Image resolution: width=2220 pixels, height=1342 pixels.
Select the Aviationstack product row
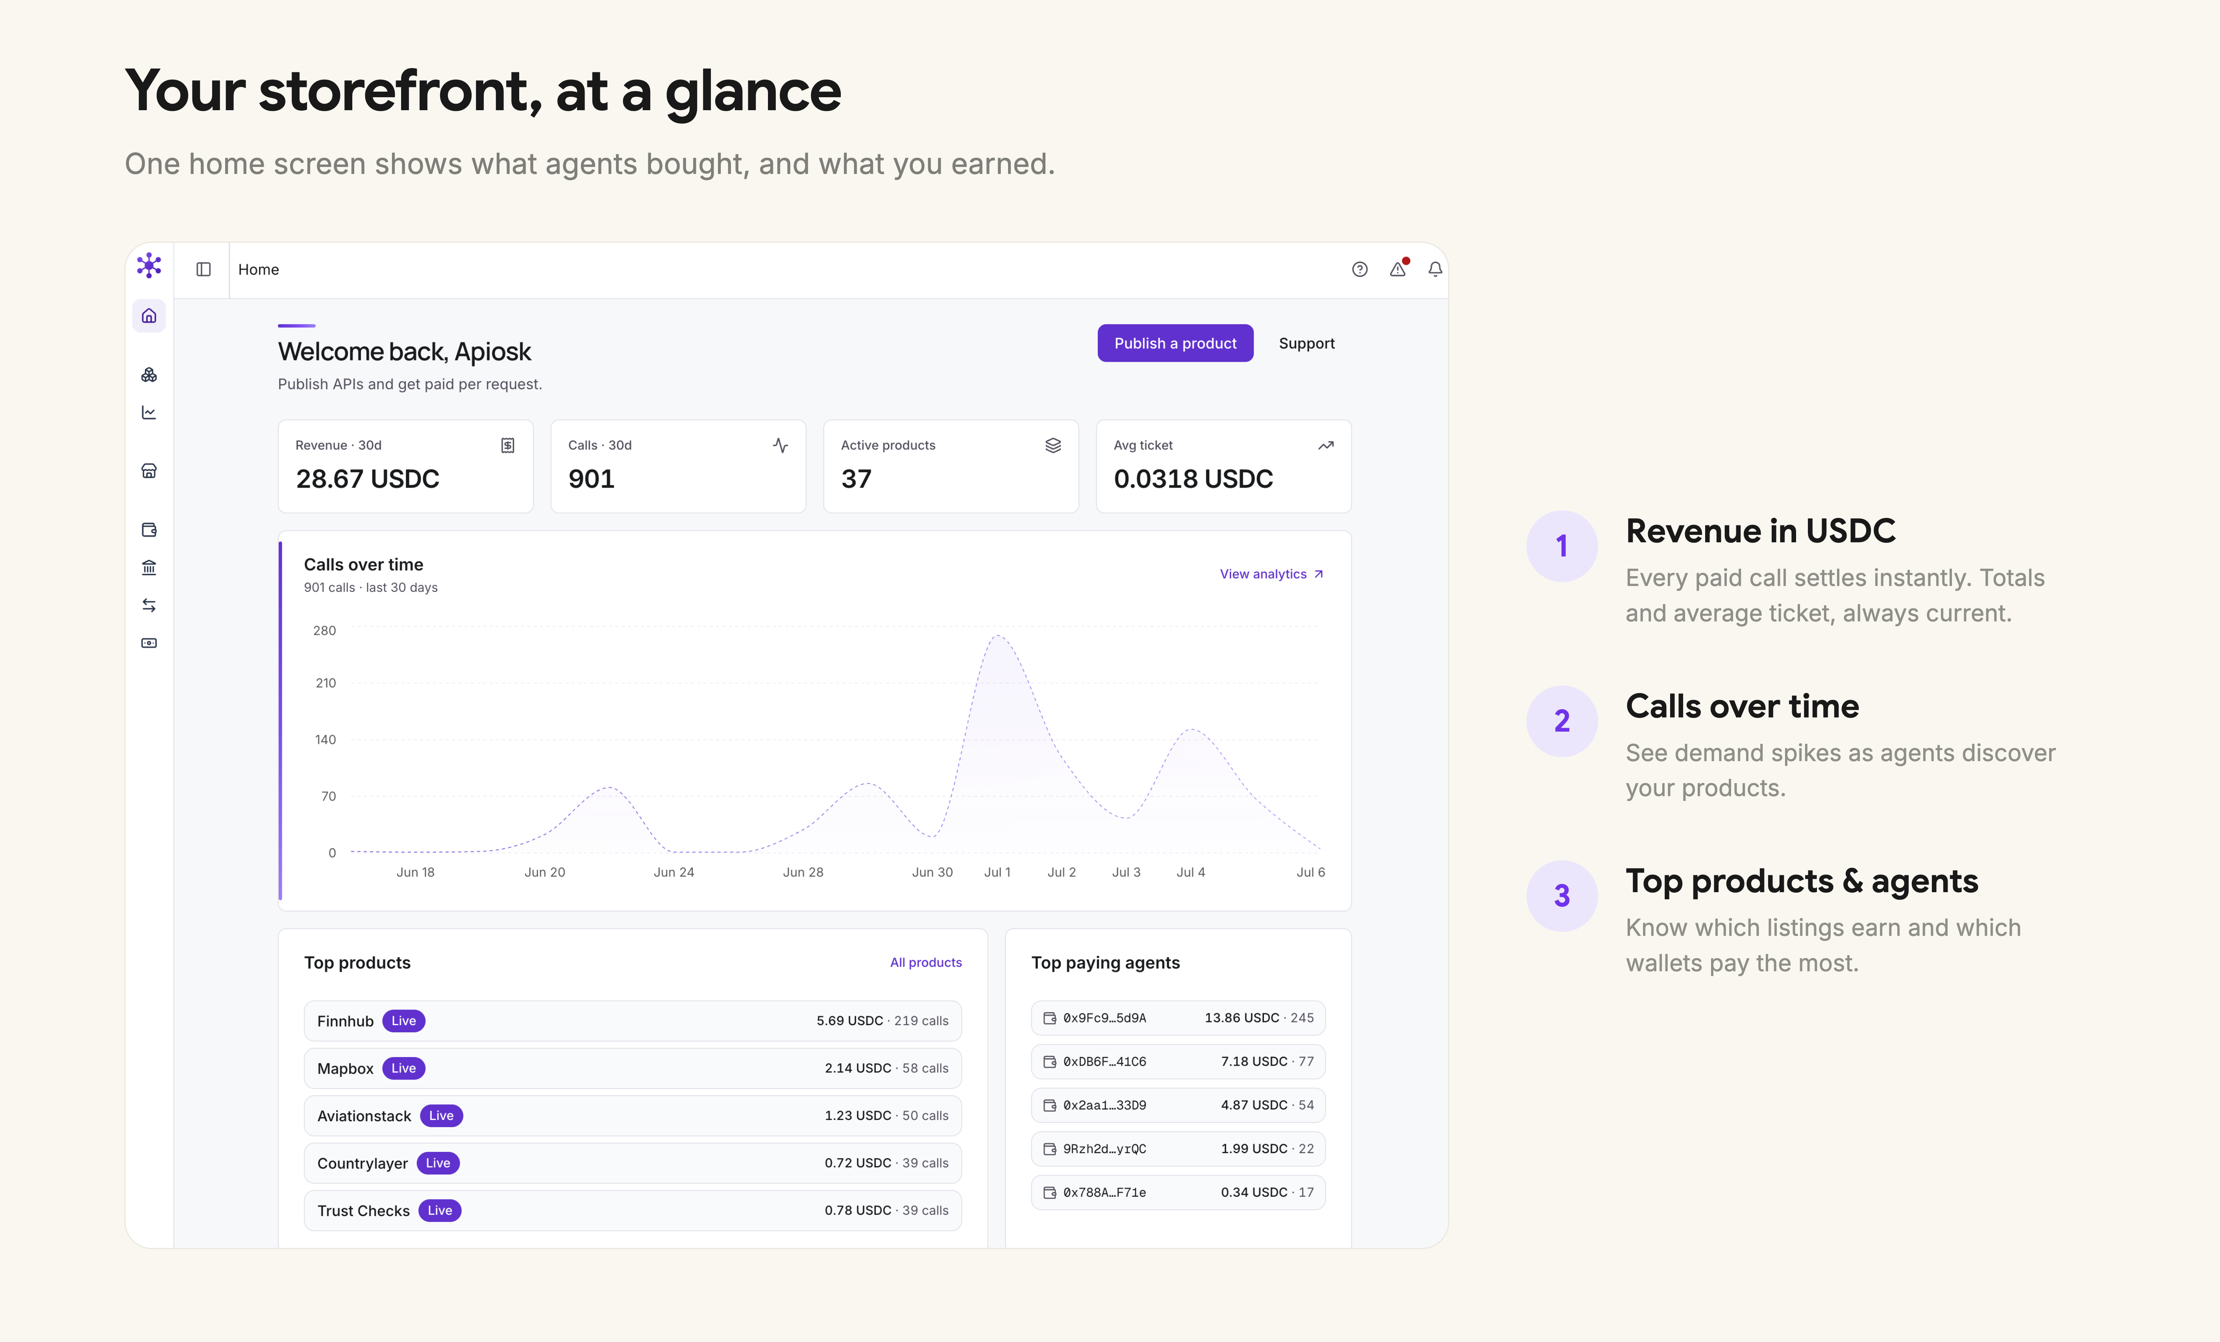pos(633,1115)
